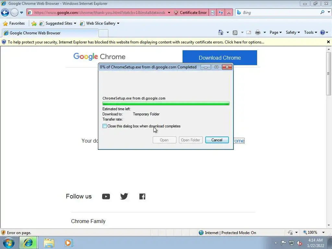Screen dimensions: 332x249
Task: Open the Twitter bird icon
Action: (x=124, y=196)
